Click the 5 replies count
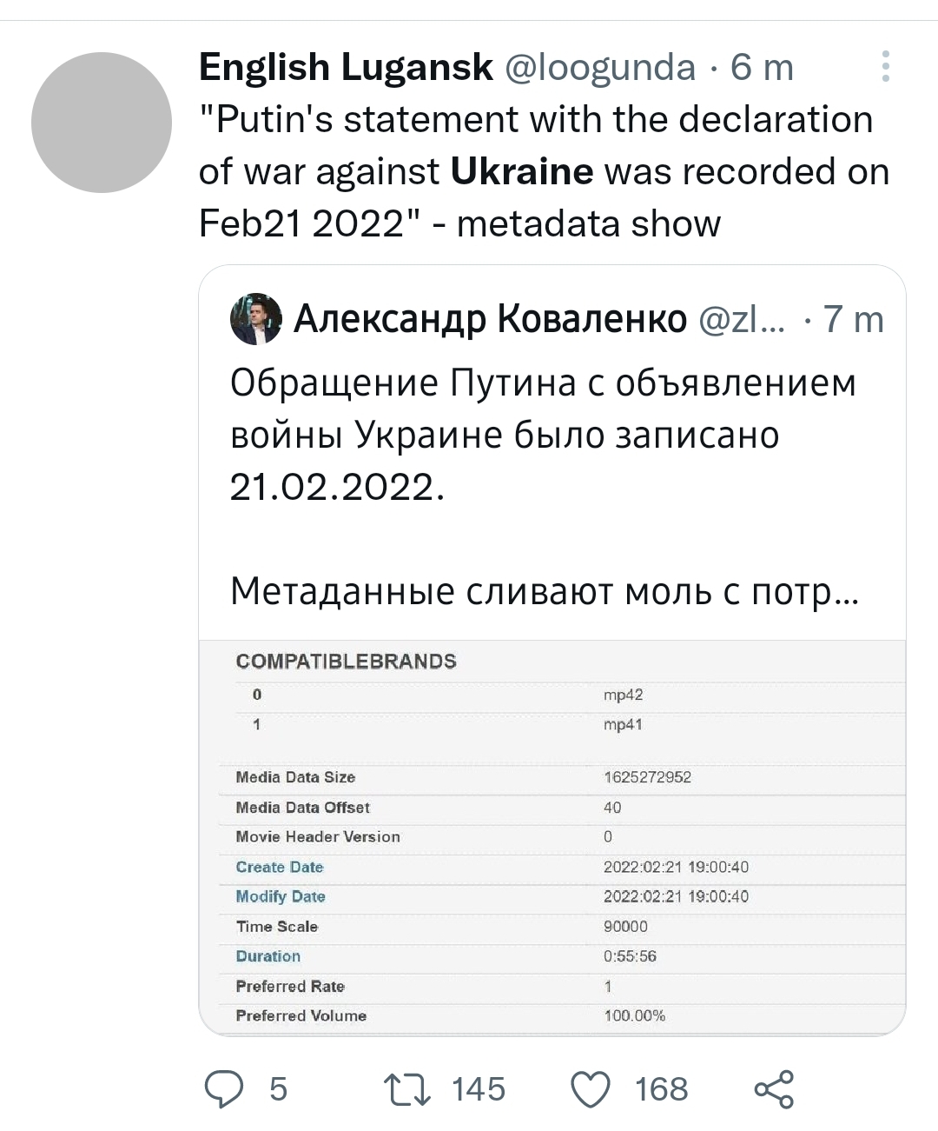 coord(278,1089)
